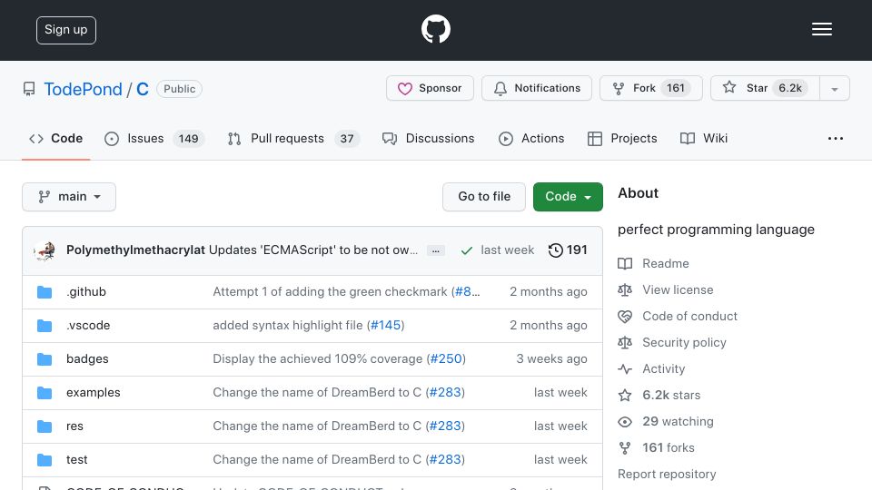Open the 'Display the achieved 109% coverage' commit
Viewport: 872px width, 490px height.
click(318, 359)
